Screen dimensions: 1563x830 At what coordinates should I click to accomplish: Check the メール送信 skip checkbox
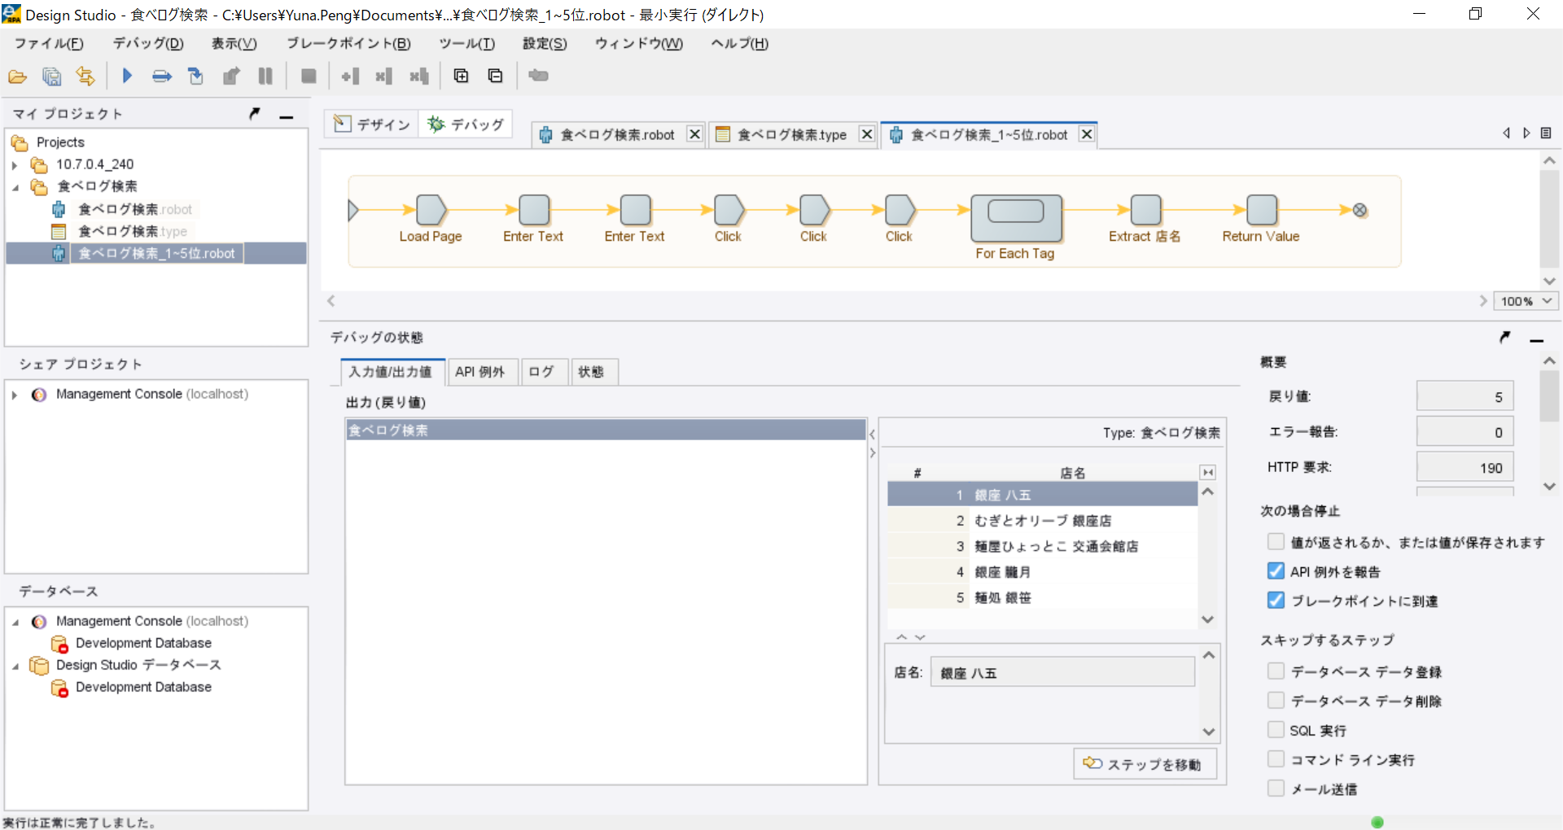tap(1276, 788)
